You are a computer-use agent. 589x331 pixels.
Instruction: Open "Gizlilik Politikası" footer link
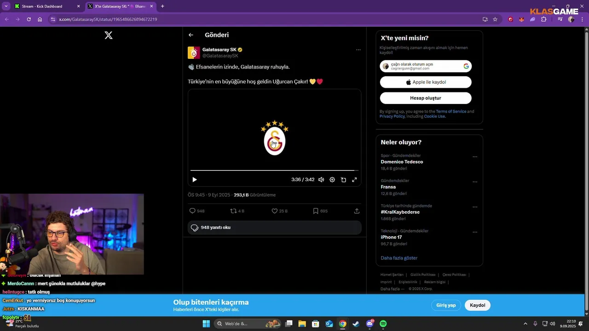pyautogui.click(x=423, y=274)
